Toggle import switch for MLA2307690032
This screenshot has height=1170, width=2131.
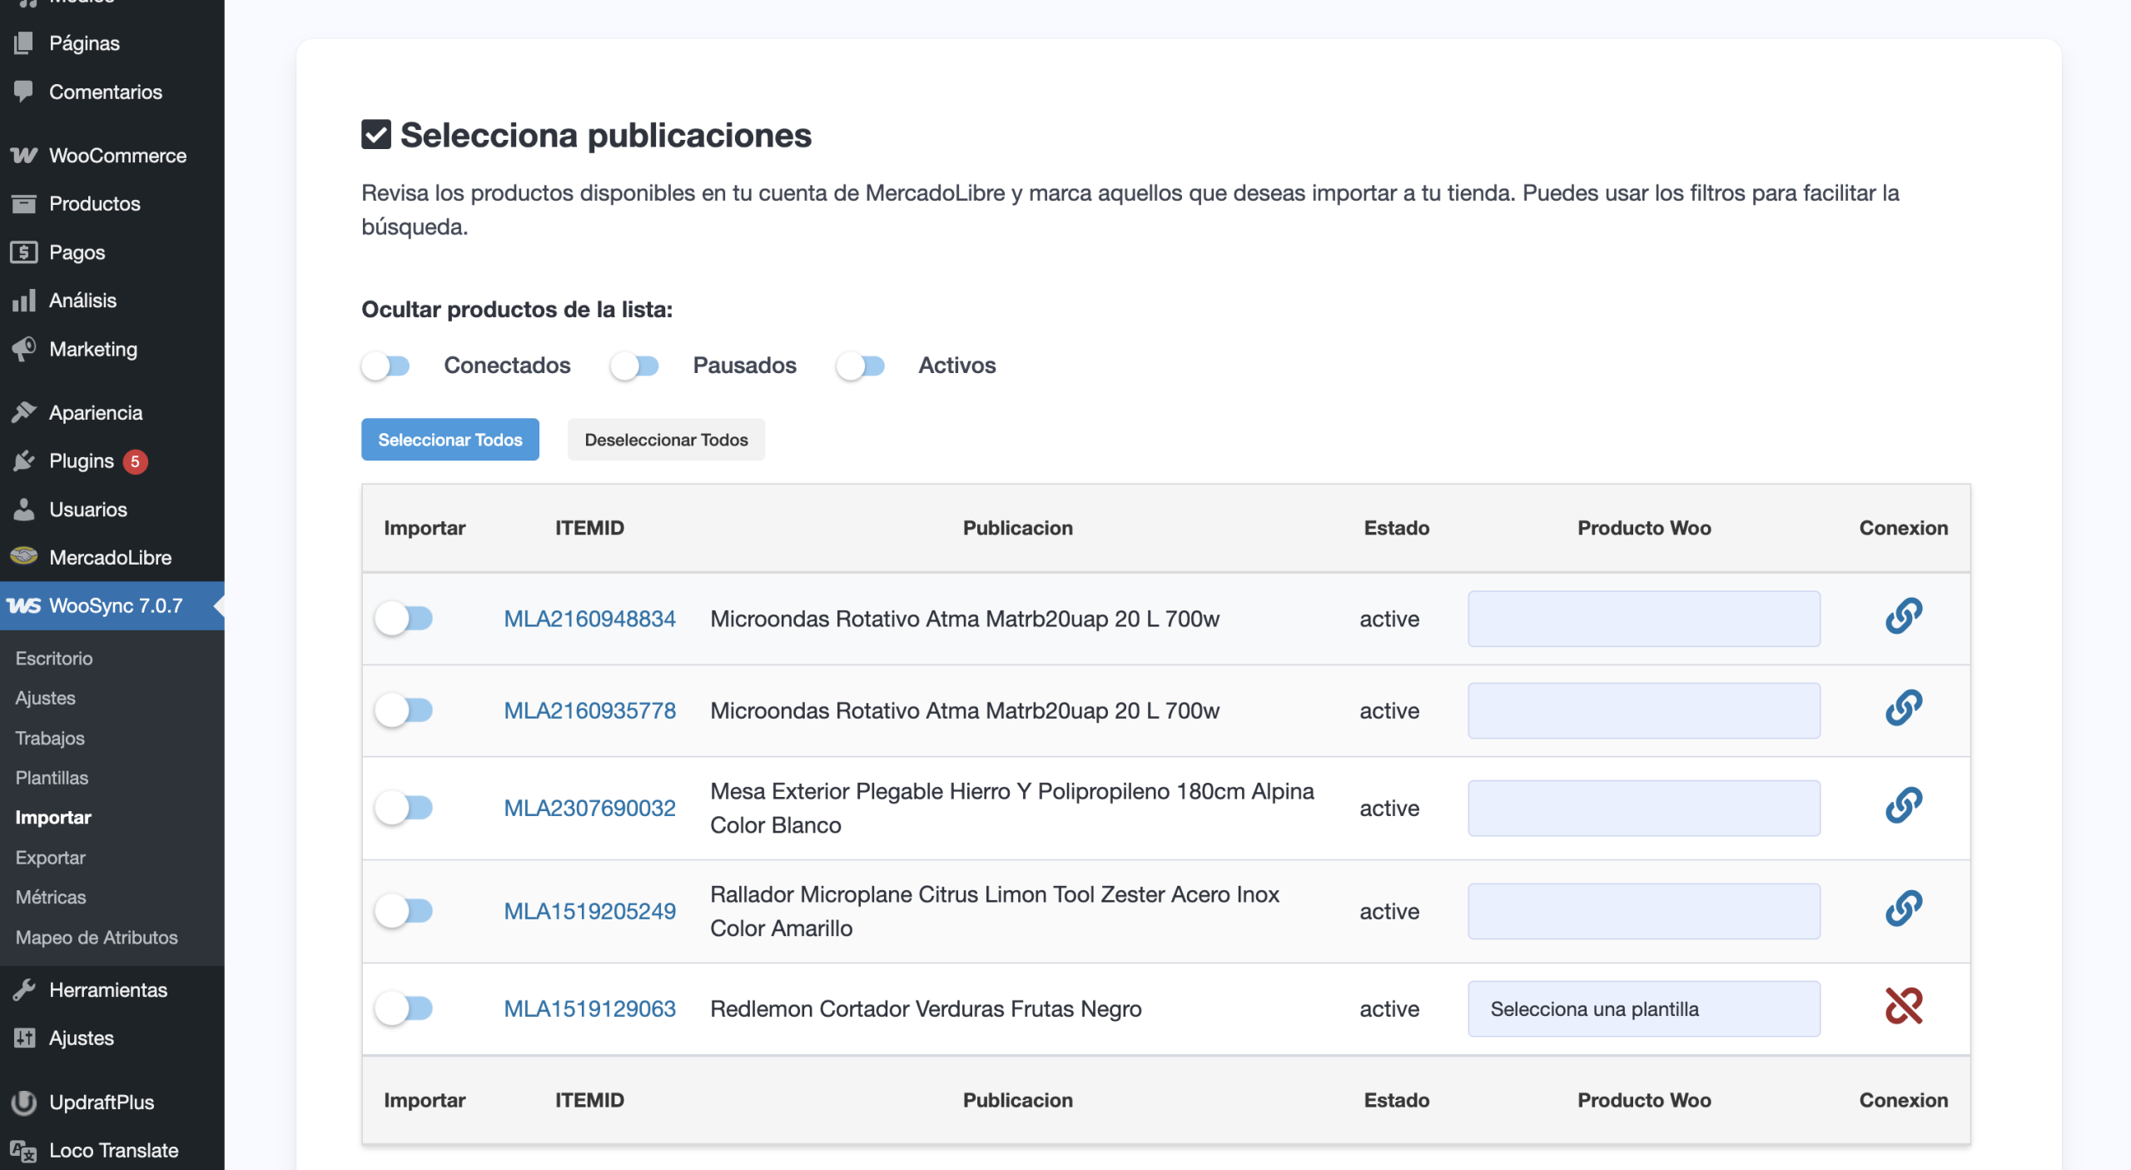pyautogui.click(x=404, y=808)
